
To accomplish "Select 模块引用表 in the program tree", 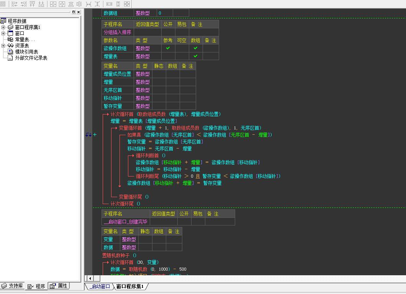I will pos(26,52).
